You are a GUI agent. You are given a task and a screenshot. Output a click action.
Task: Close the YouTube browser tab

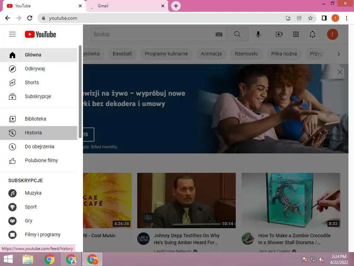[x=80, y=6]
